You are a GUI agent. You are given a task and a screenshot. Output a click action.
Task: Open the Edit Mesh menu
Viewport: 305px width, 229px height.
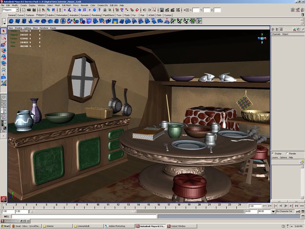[66, 5]
